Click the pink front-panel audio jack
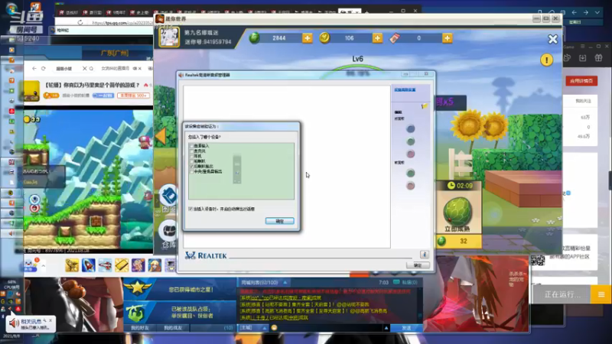 [410, 186]
